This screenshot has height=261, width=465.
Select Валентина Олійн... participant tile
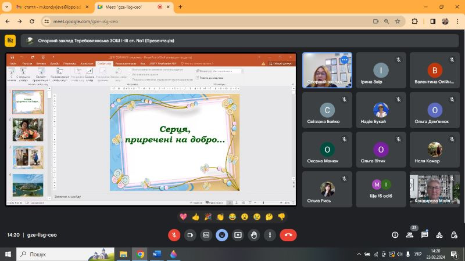[434, 70]
